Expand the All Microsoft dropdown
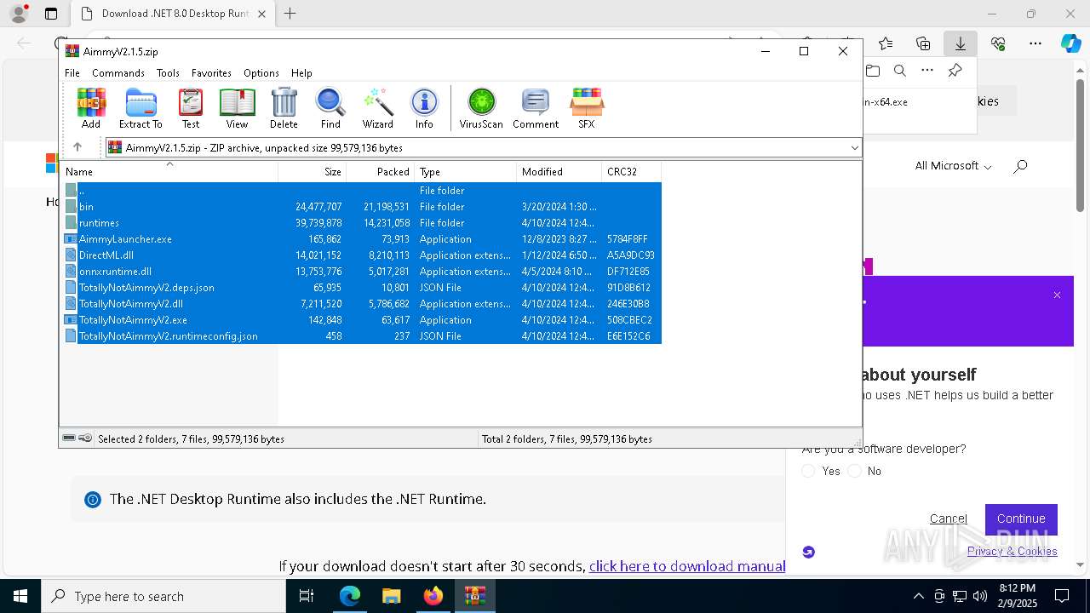The height and width of the screenshot is (613, 1090). pos(953,166)
